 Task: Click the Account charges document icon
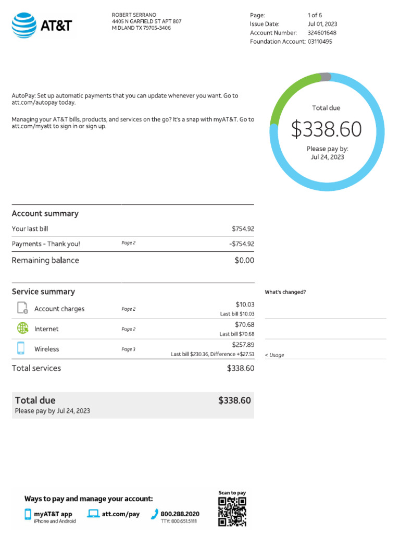[22, 308]
